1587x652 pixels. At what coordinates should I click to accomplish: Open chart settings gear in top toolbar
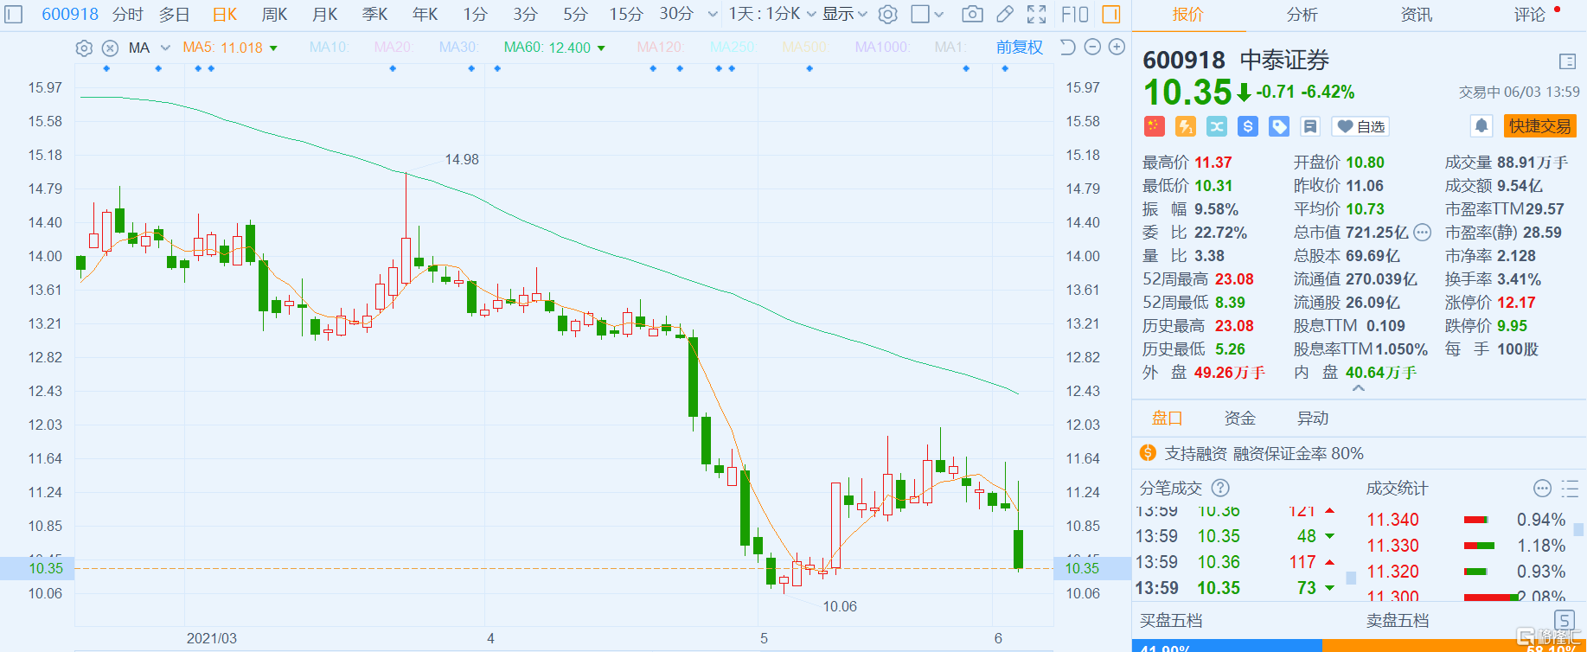(x=887, y=14)
